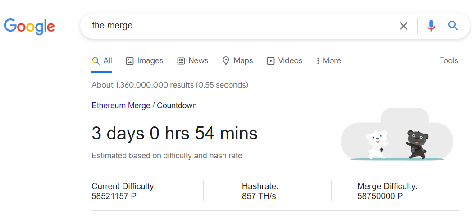This screenshot has height=222, width=474.
Task: Click inside the search box text
Action: pos(112,26)
